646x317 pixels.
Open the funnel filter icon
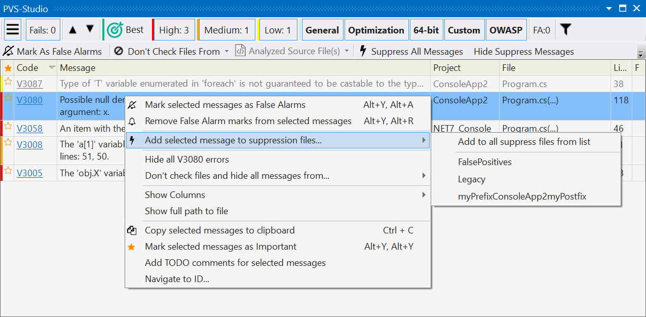click(x=565, y=30)
